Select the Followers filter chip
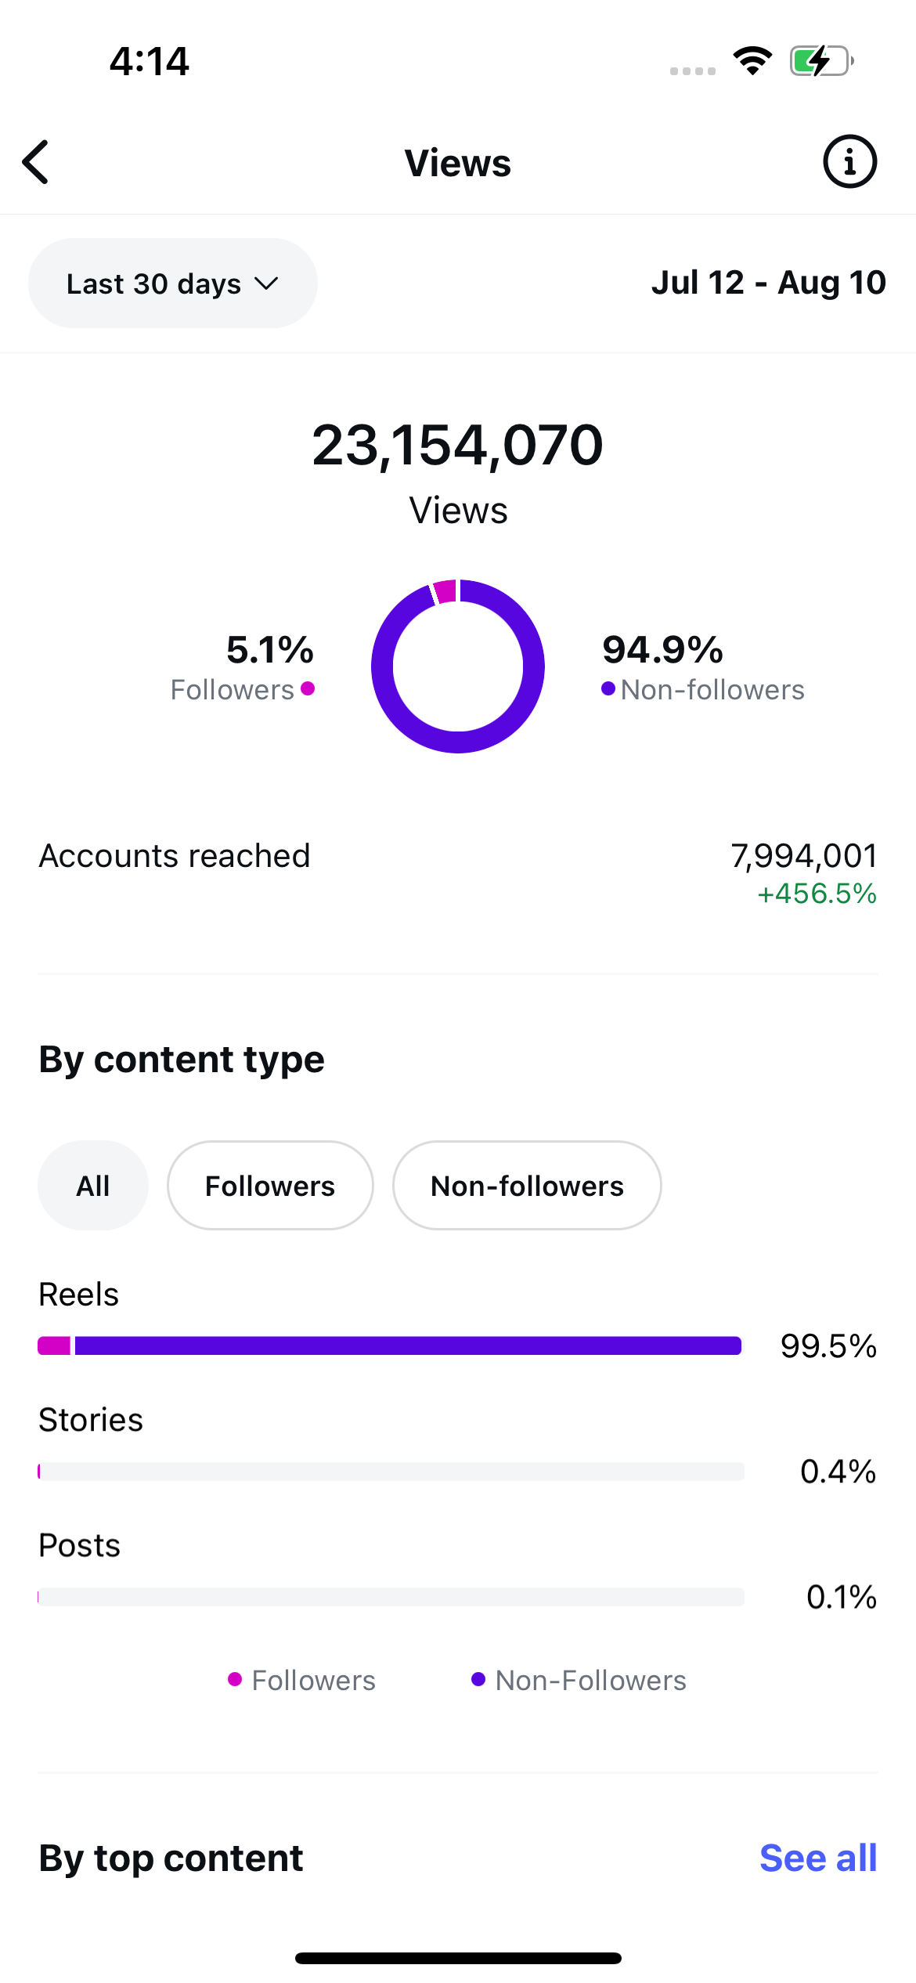Screen dimensions: 916x1983 (x=270, y=1186)
